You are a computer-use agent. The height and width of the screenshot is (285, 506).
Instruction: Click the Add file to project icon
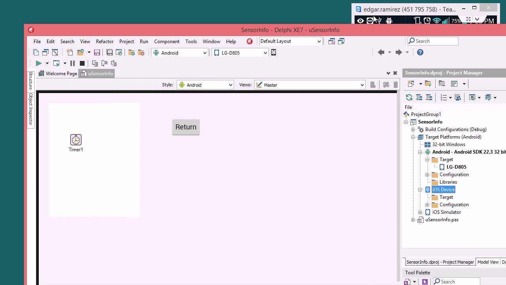click(x=132, y=53)
